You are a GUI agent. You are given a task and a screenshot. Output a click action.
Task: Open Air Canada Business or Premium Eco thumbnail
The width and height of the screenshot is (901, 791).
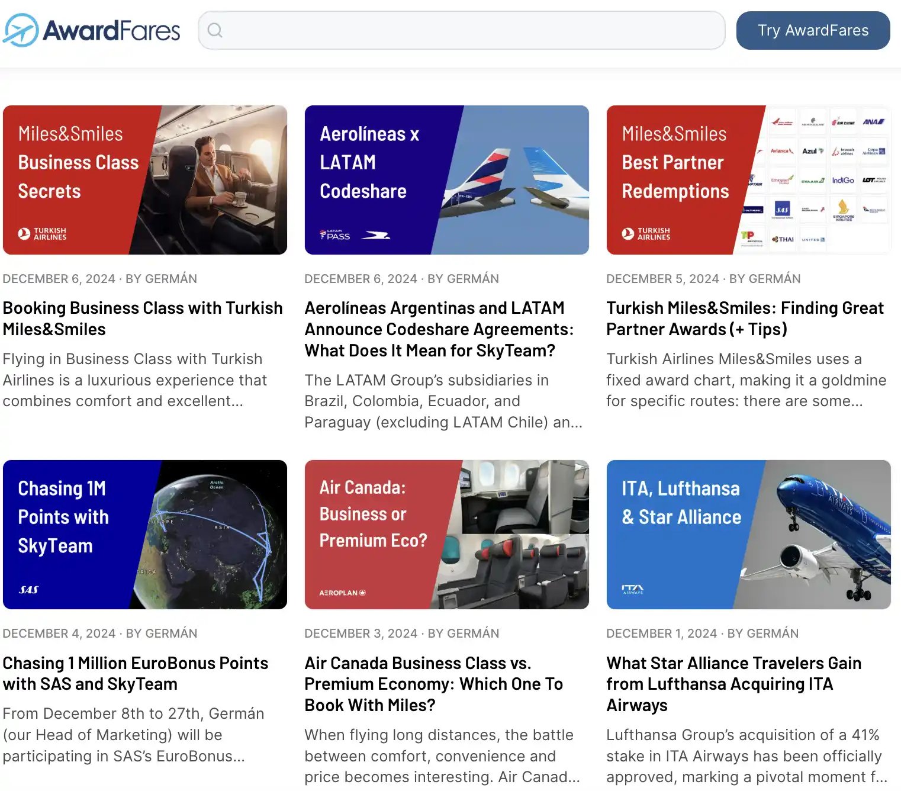click(447, 535)
